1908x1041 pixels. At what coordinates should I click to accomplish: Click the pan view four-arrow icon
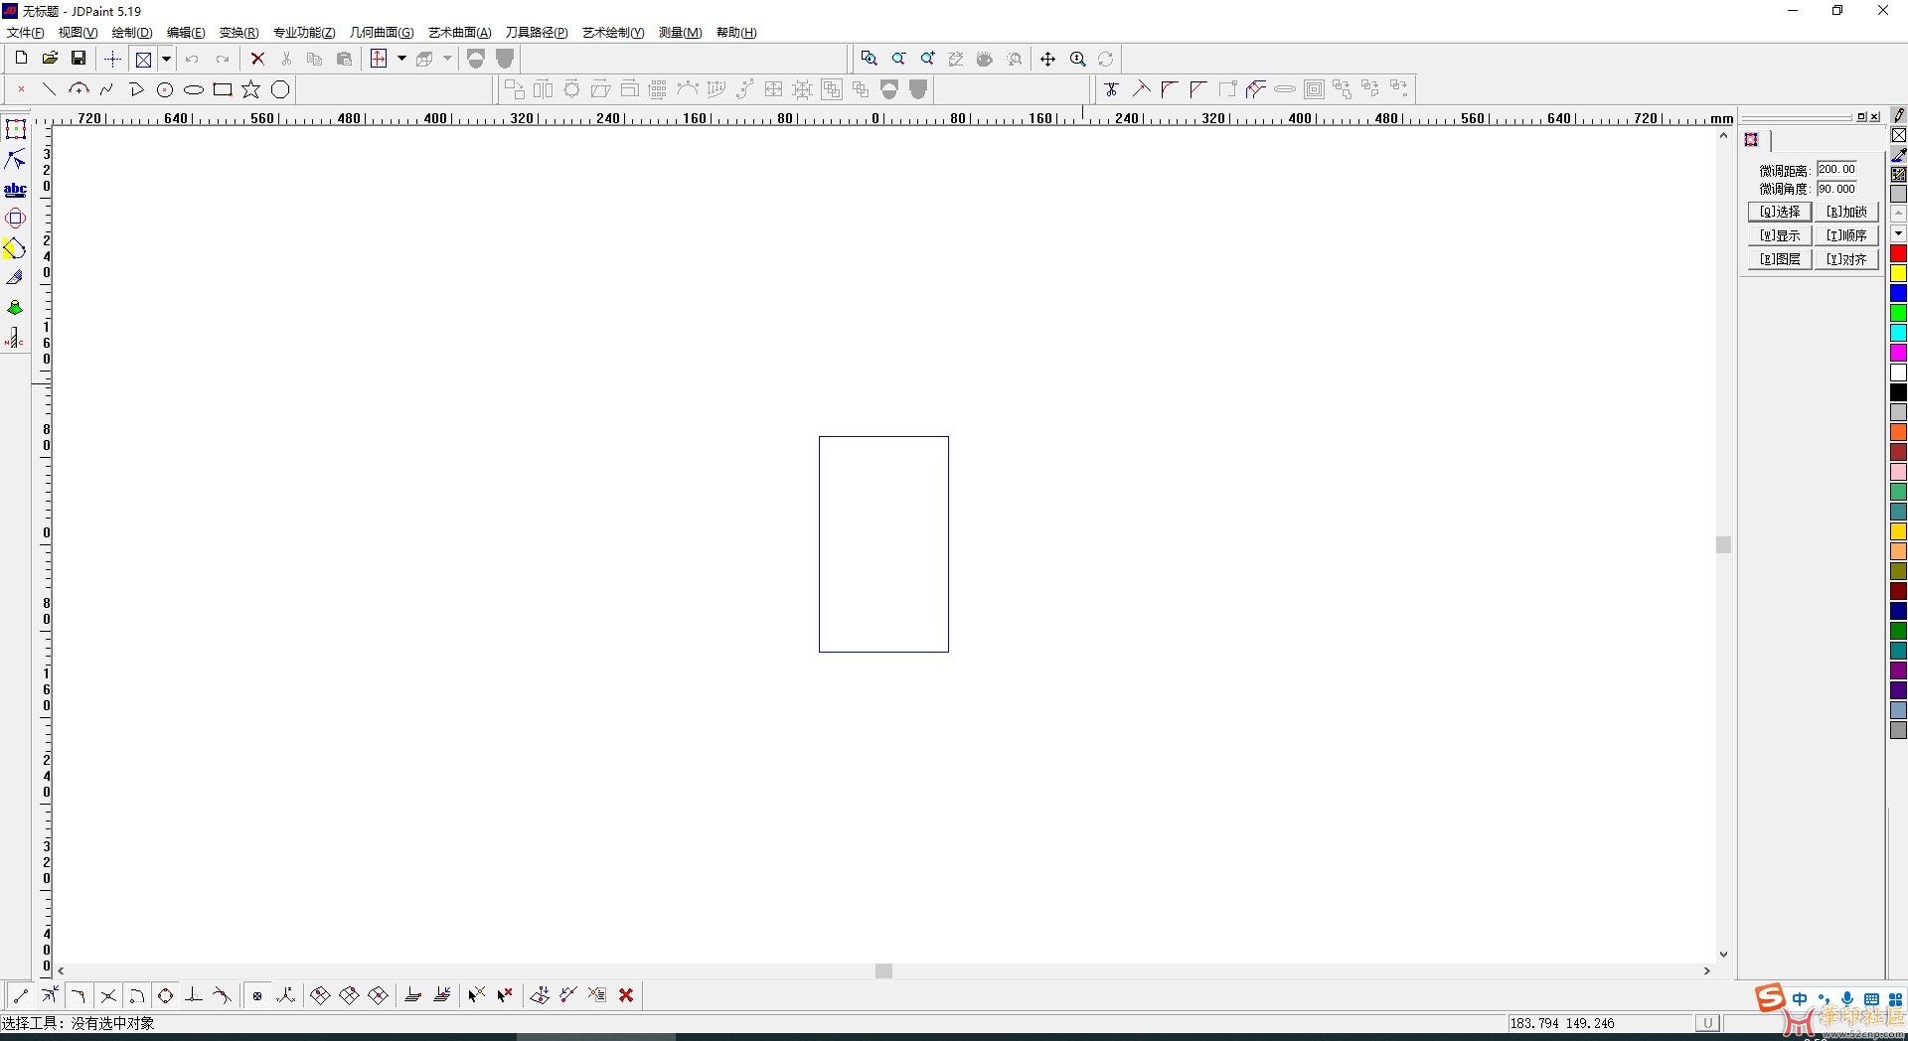tap(1047, 59)
